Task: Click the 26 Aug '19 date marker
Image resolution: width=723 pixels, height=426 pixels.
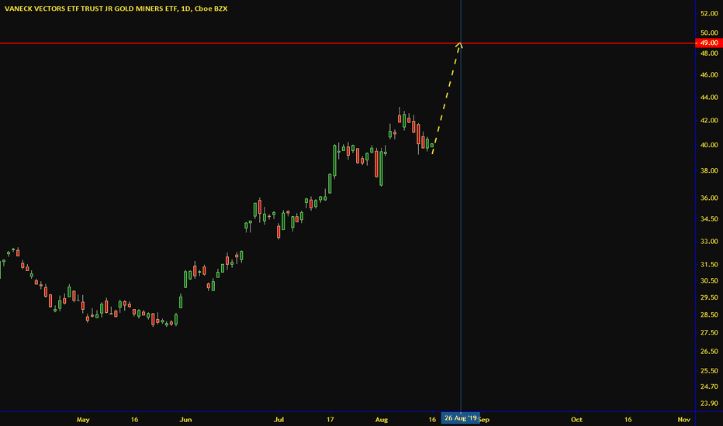Action: tap(460, 418)
